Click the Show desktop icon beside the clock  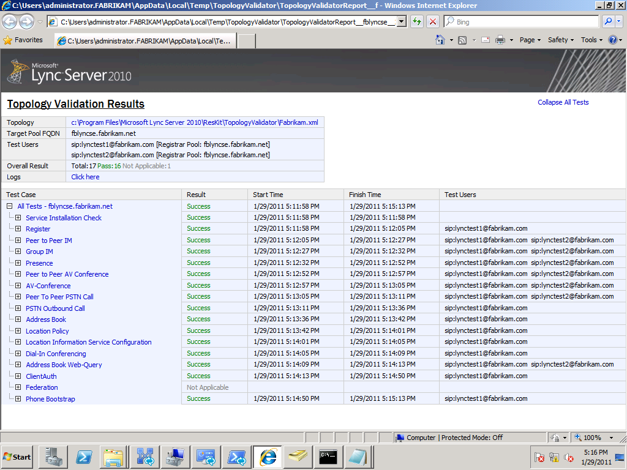click(x=620, y=457)
